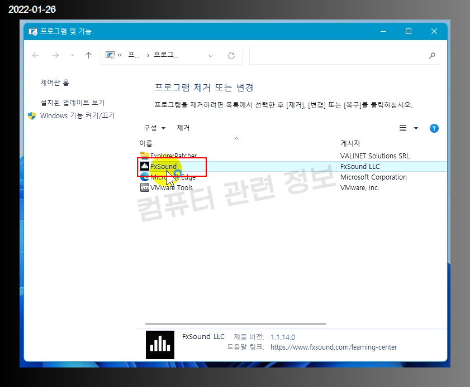Click the ExplorerPatcher folder icon

point(145,155)
